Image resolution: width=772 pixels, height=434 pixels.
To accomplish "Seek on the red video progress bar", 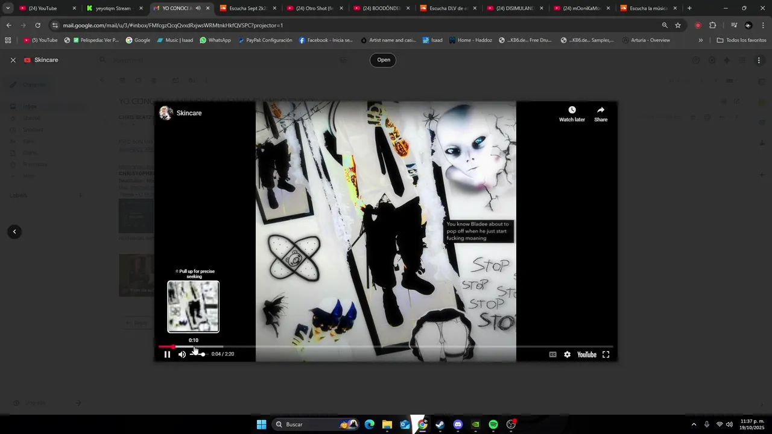I will click(386, 347).
